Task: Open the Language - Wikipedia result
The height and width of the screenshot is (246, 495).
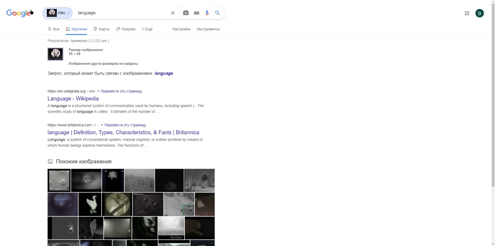Action: click(73, 99)
